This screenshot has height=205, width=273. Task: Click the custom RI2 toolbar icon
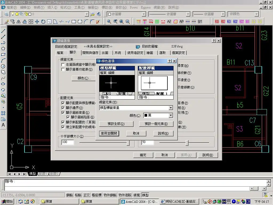pos(235,22)
